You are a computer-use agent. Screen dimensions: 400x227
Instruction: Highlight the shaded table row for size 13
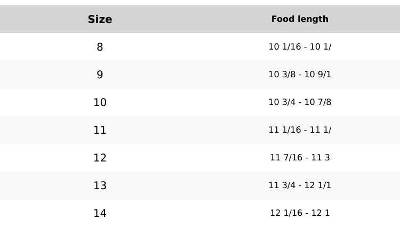(200, 185)
